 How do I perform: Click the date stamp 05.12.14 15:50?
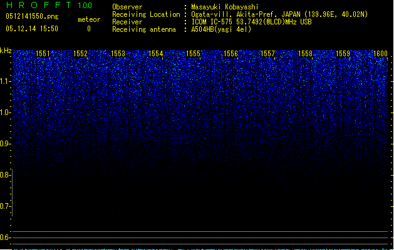pyautogui.click(x=32, y=29)
